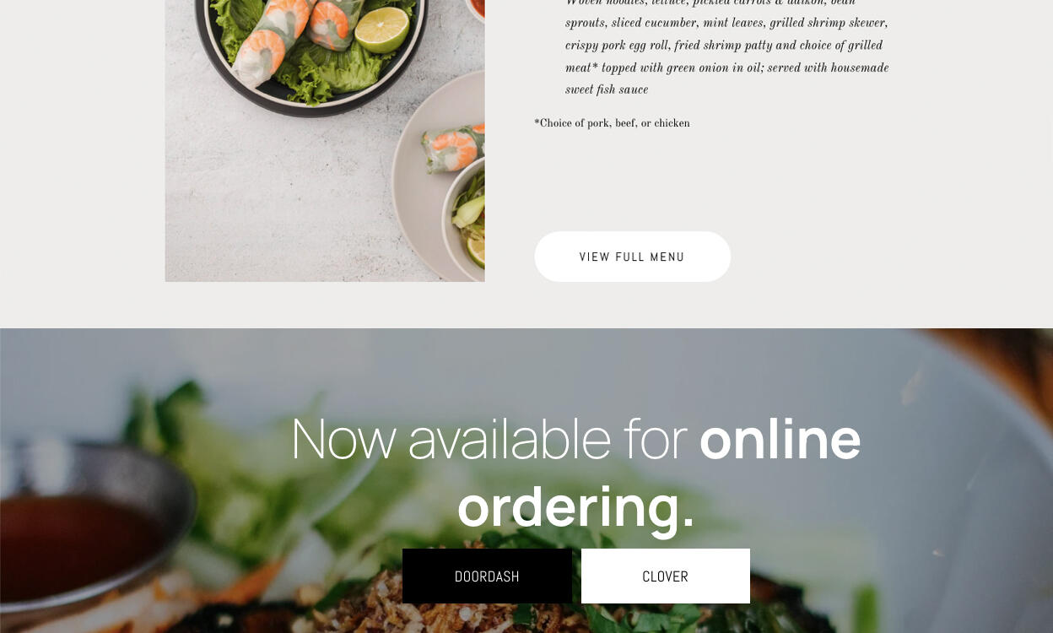
Task: Click the 'Now available for' heading text
Action: 489,439
